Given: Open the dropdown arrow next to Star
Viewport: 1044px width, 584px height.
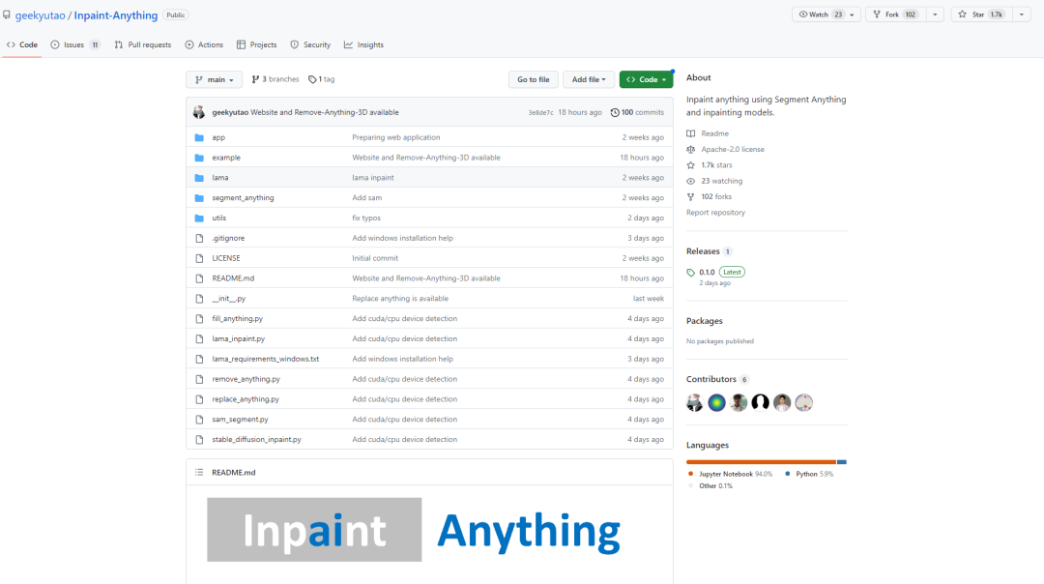Looking at the screenshot, I should tap(1022, 15).
